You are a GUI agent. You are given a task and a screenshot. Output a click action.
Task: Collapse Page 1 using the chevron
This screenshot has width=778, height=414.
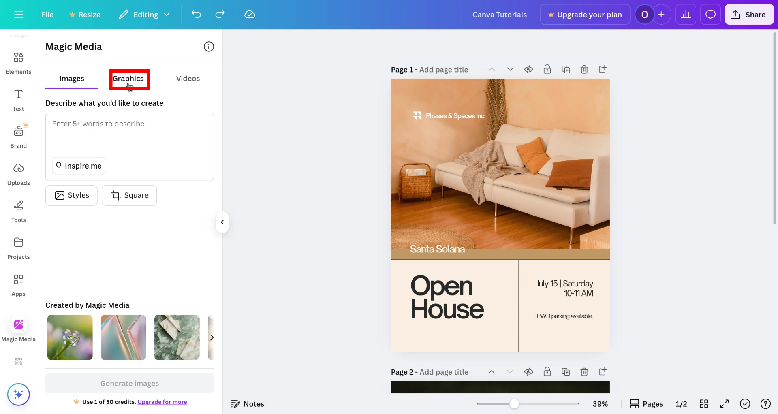click(x=491, y=69)
